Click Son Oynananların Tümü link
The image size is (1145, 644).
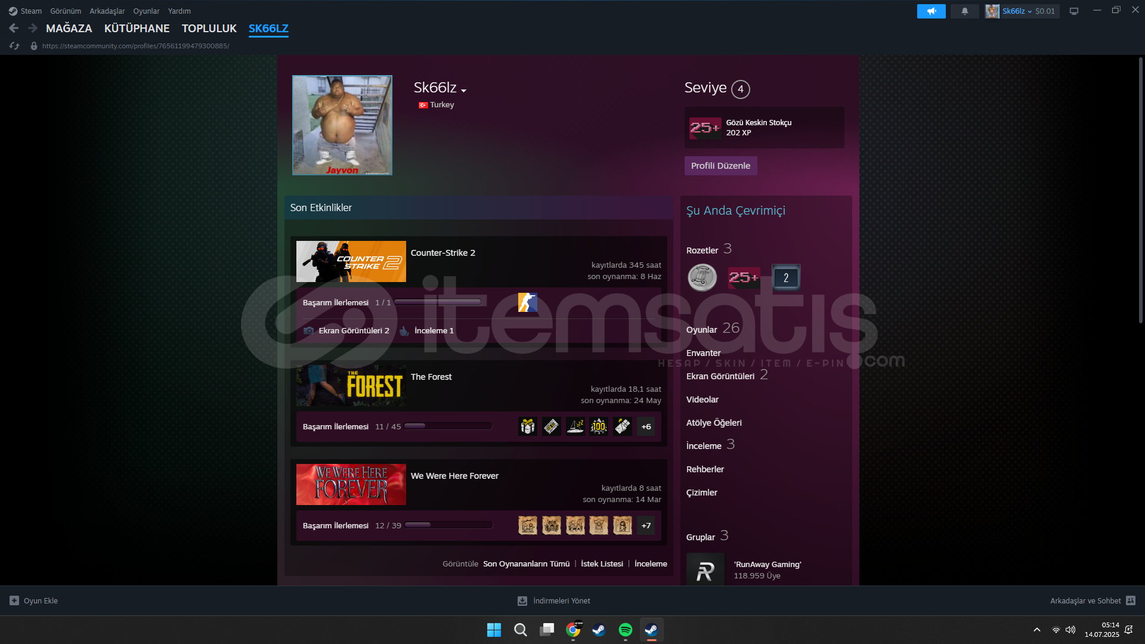tap(526, 563)
